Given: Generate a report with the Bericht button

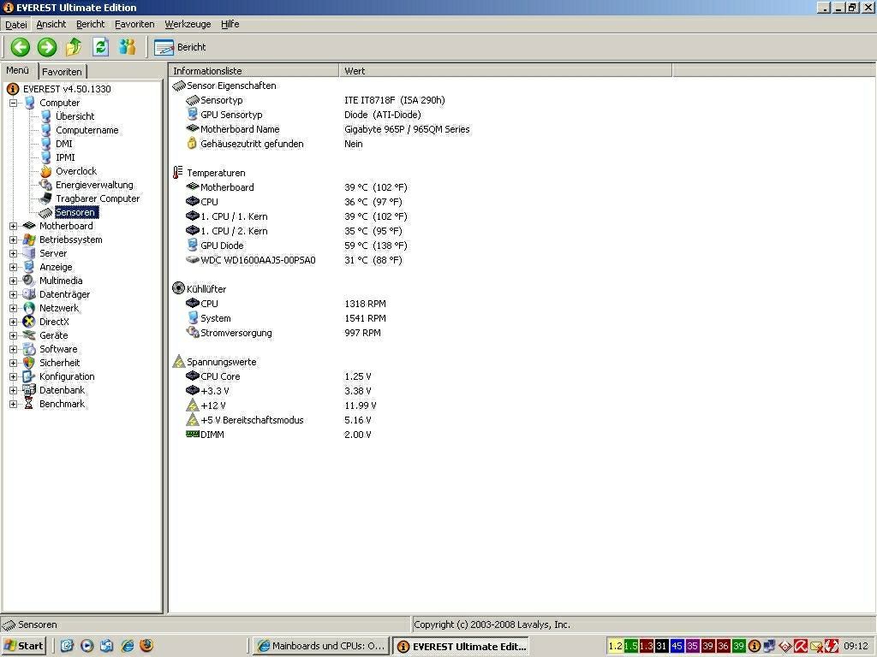Looking at the screenshot, I should point(180,48).
